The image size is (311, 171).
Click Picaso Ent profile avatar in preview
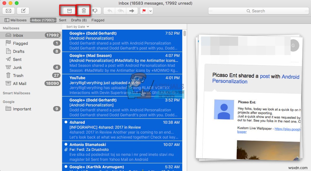click(x=224, y=110)
